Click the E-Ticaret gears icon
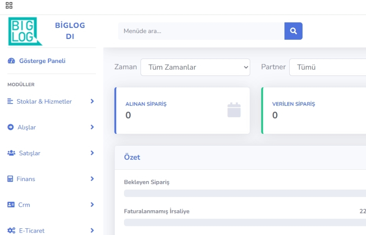The height and width of the screenshot is (235, 366). (x=11, y=231)
